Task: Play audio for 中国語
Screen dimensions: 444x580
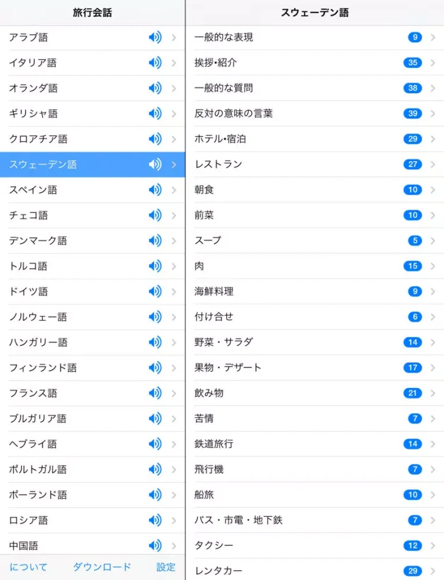Action: (155, 546)
